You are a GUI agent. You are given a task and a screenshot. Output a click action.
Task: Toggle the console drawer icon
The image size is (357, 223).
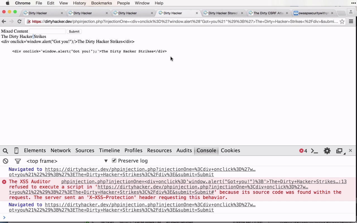pyautogui.click(x=315, y=151)
